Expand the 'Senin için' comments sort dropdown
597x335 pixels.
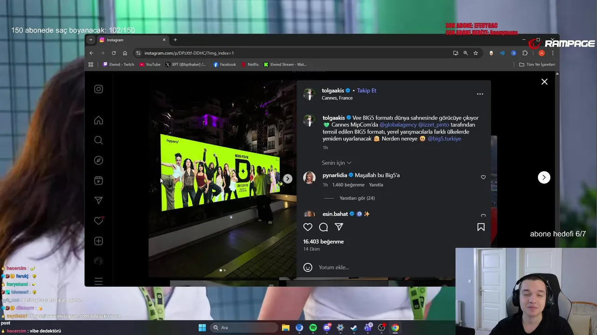click(x=336, y=163)
